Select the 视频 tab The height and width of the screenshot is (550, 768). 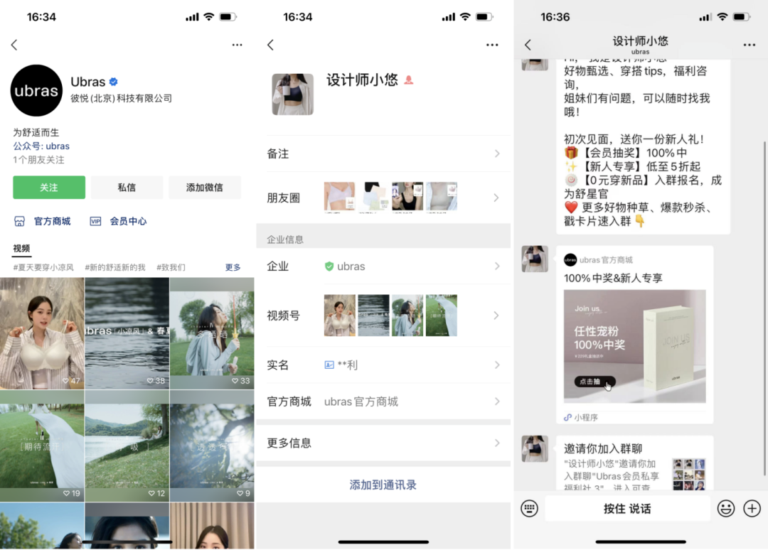[21, 249]
